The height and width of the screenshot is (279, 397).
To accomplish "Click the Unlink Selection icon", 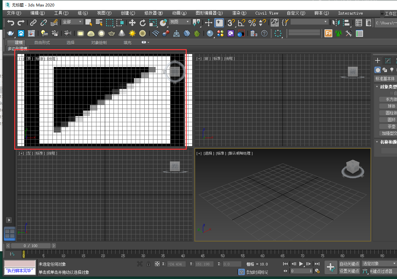I will point(44,23).
